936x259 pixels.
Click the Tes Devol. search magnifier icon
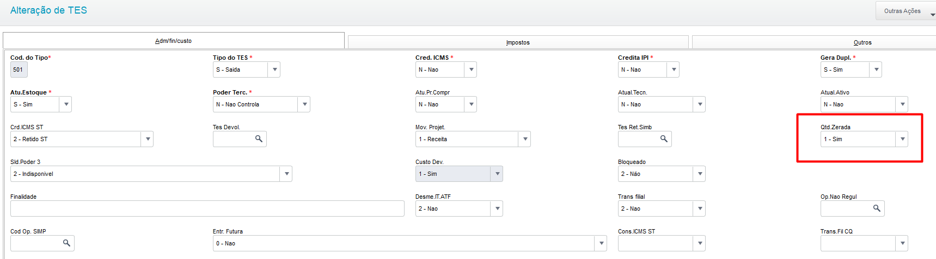(x=259, y=139)
